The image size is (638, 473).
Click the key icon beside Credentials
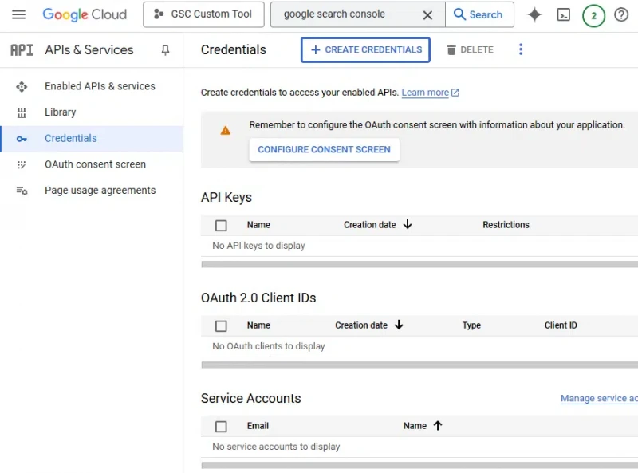coord(22,139)
